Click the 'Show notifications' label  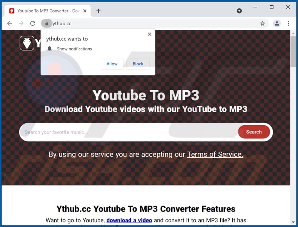coord(74,49)
